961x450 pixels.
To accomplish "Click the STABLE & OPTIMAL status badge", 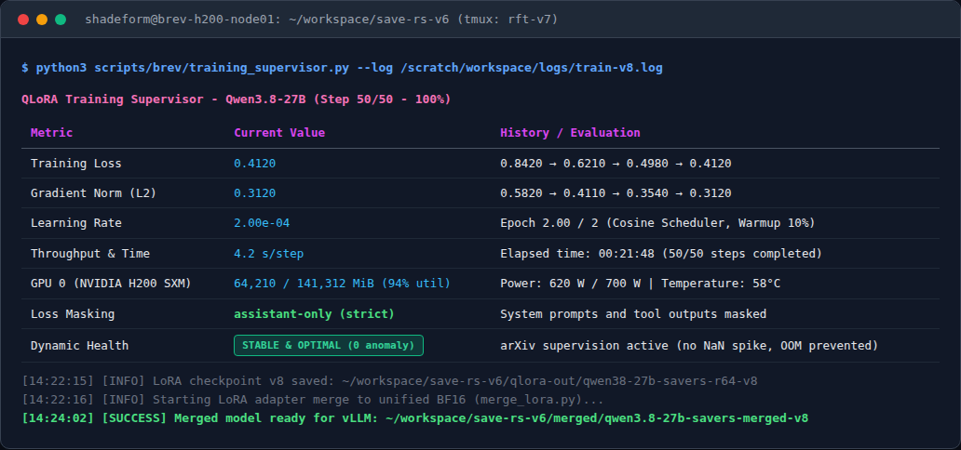I will pos(329,345).
